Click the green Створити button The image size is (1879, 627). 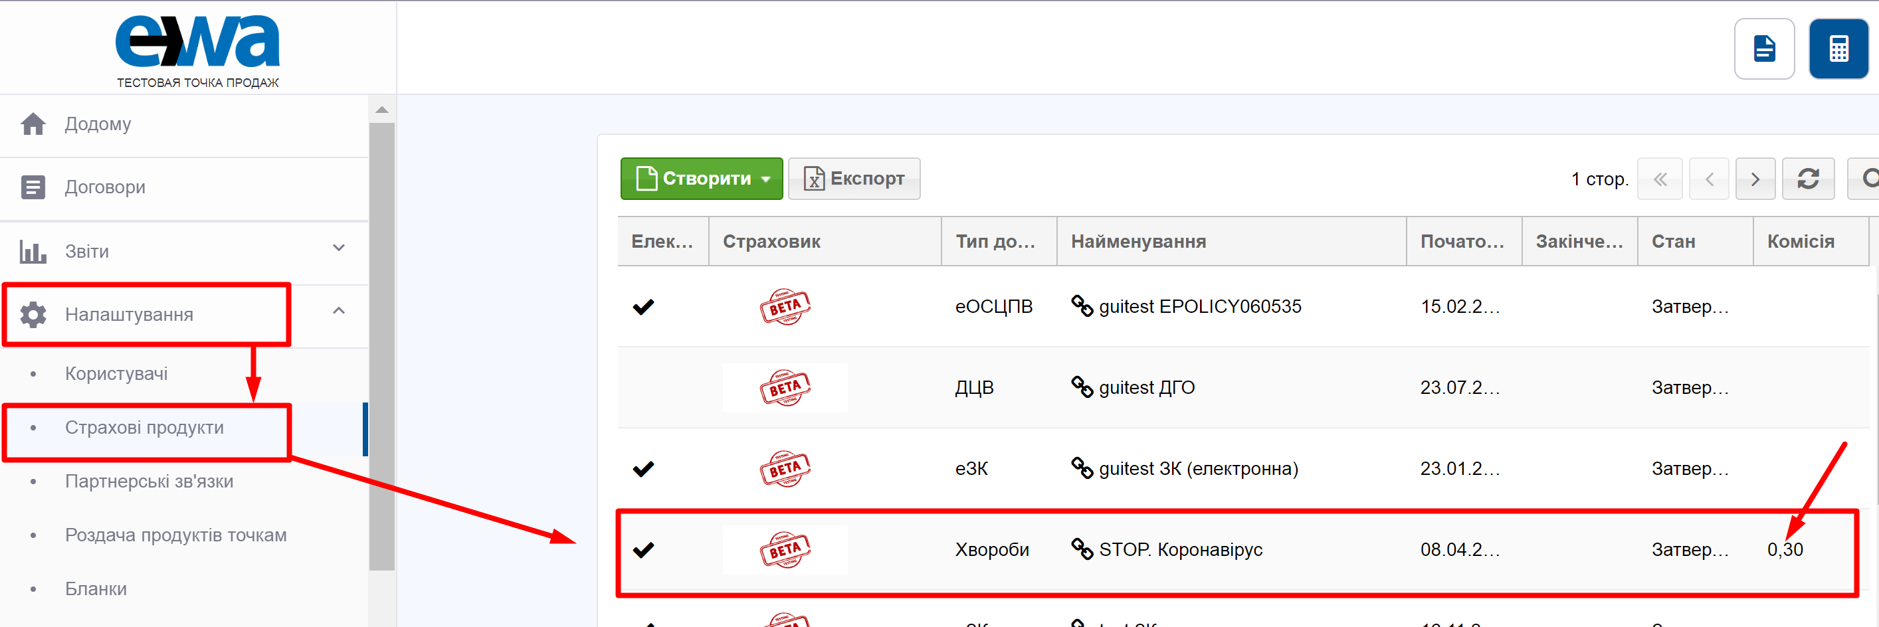click(701, 179)
